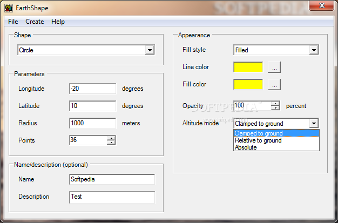Open Fill color picker with ellipsis button
338x223 pixels.
tap(274, 84)
